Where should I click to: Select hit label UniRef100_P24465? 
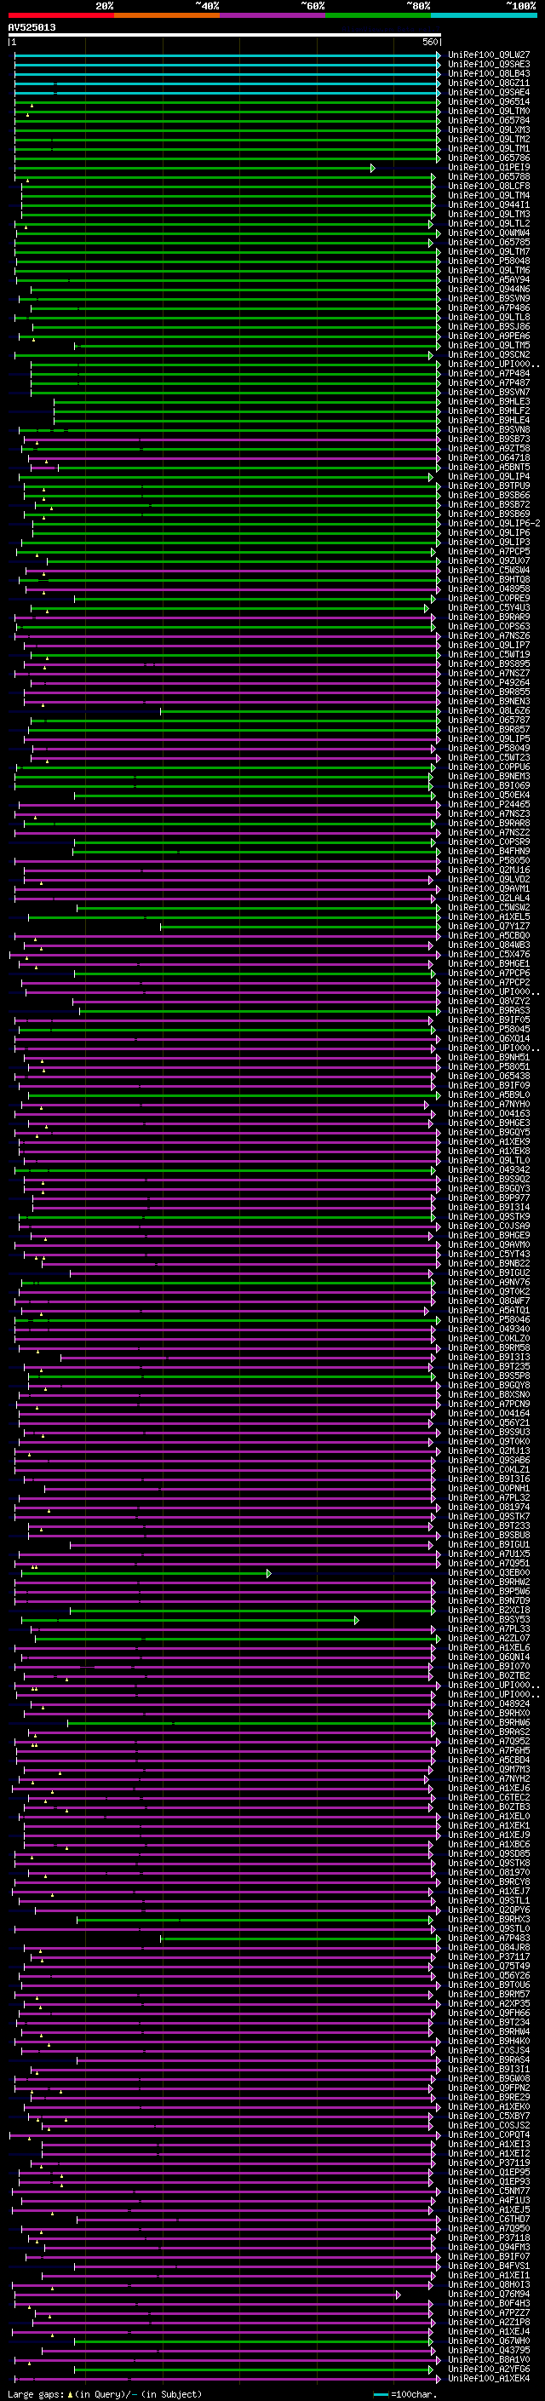(x=489, y=806)
